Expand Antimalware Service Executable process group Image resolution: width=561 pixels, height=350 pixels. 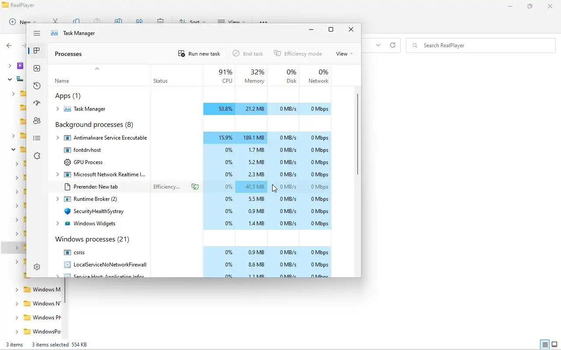[57, 138]
